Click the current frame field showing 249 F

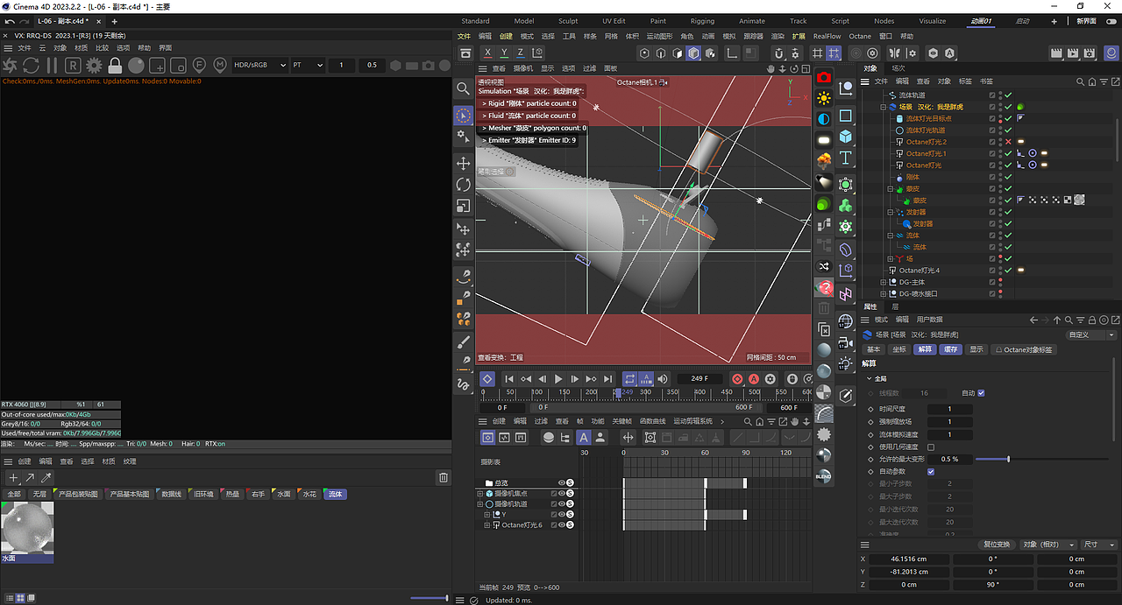[700, 379]
